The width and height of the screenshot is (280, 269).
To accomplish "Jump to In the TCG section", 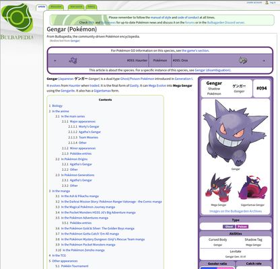I will coord(59,256).
